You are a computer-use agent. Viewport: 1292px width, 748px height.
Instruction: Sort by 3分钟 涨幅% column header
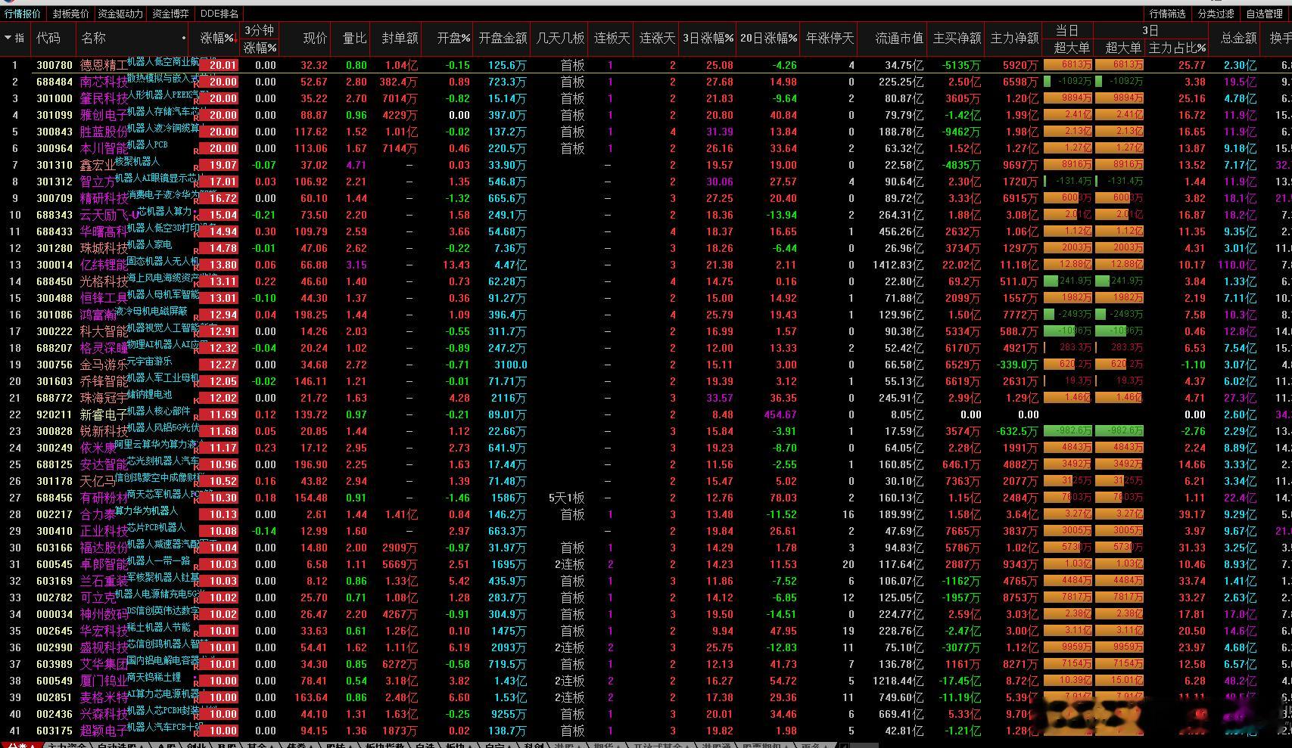(260, 39)
